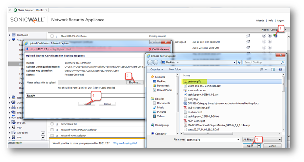The width and height of the screenshot is (304, 162).
Task: Open the Organize menu in file dialog
Action: (156, 69)
